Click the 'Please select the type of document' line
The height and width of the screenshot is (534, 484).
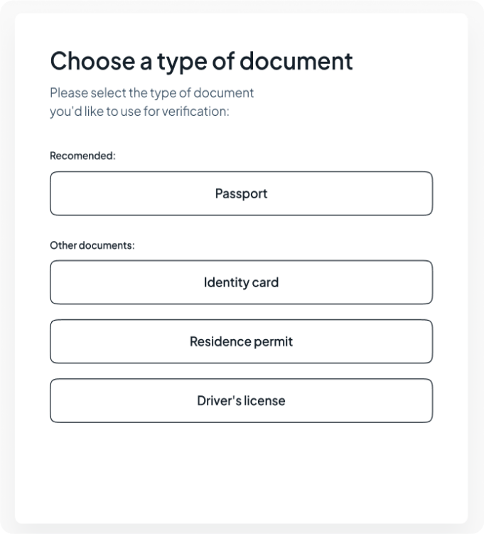152,93
